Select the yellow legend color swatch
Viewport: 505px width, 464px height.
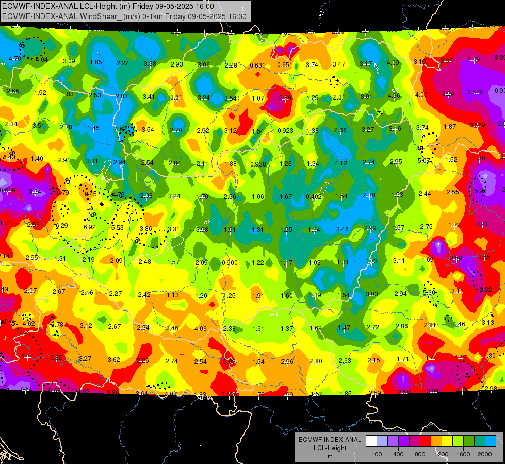tap(447, 441)
